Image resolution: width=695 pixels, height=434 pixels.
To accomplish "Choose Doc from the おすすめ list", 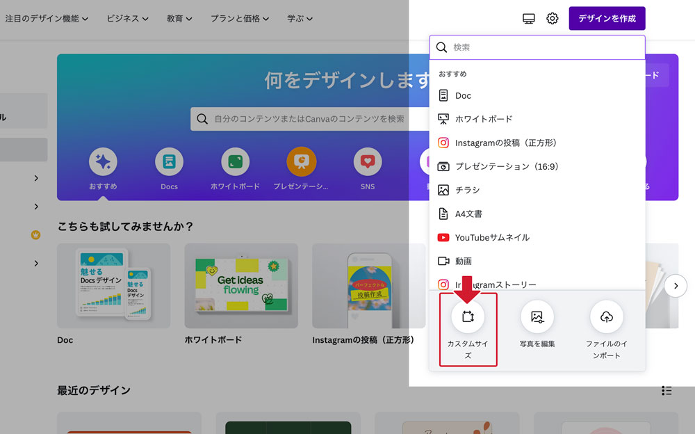I will tap(537, 95).
